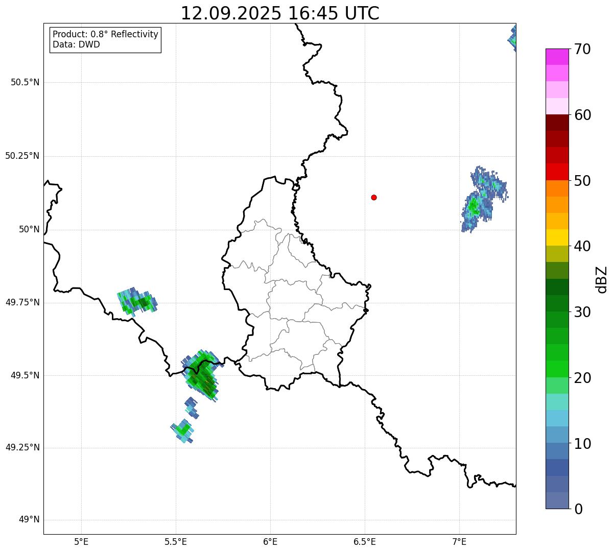Click the red station marker dot
This screenshot has height=552, width=614.
coord(374,197)
